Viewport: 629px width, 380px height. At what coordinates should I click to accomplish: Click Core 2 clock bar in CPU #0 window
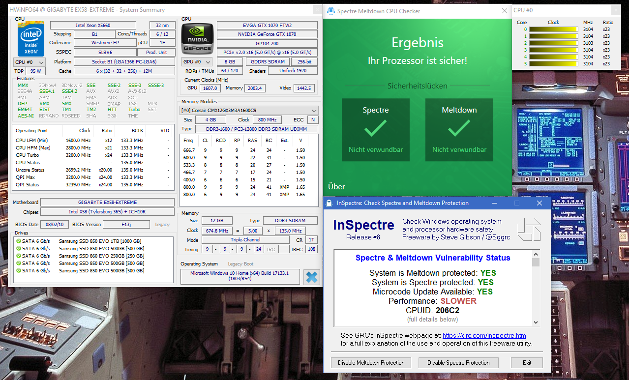click(x=553, y=43)
